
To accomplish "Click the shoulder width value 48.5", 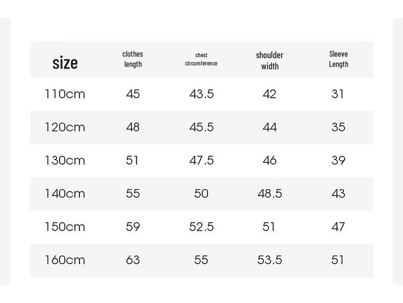I will 269,194.
